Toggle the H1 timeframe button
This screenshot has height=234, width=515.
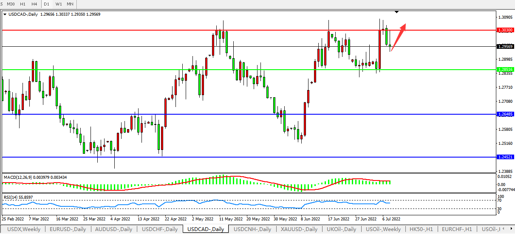(23, 4)
